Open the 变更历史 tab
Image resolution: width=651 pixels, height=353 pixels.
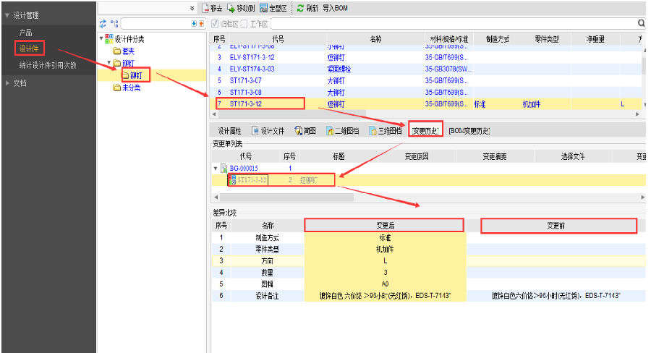(425, 131)
